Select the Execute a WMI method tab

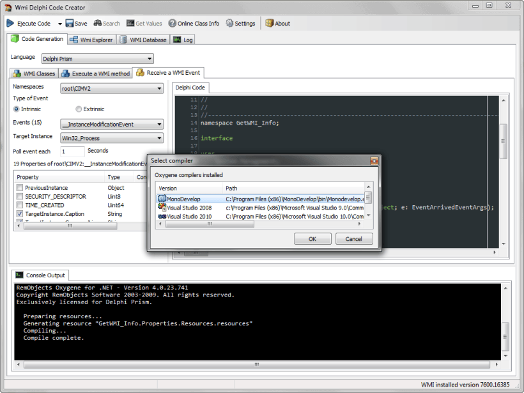tap(96, 73)
